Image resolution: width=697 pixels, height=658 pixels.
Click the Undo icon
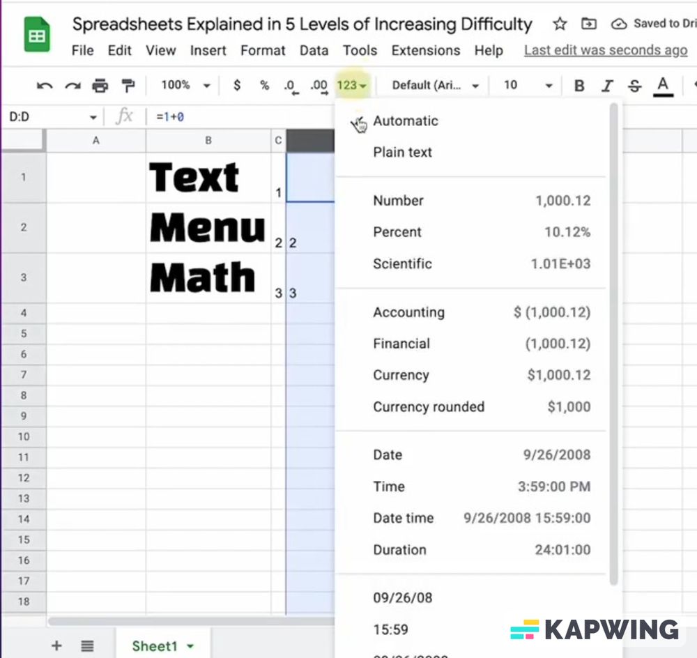coord(44,85)
